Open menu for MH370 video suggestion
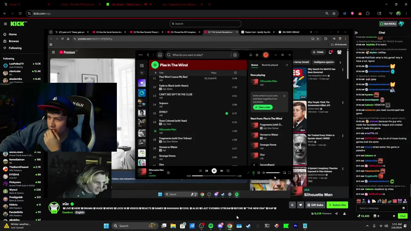411x231 pixels. pyautogui.click(x=343, y=70)
